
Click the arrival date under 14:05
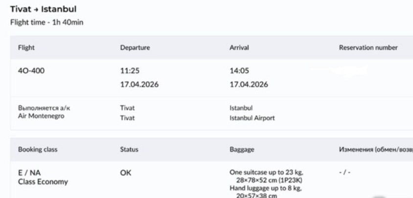[x=249, y=84]
